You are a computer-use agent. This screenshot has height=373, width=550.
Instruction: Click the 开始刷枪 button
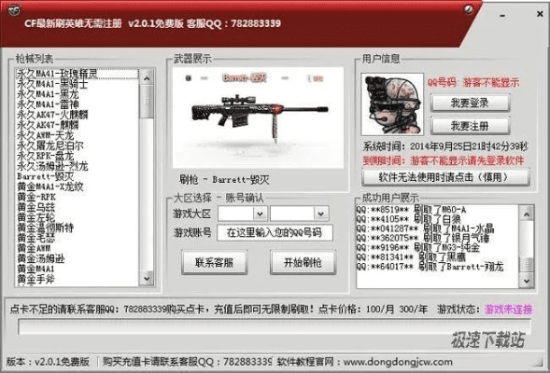[x=303, y=262]
